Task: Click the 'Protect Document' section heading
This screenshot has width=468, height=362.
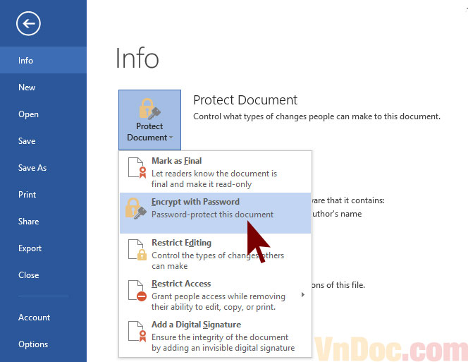Action: pyautogui.click(x=245, y=99)
